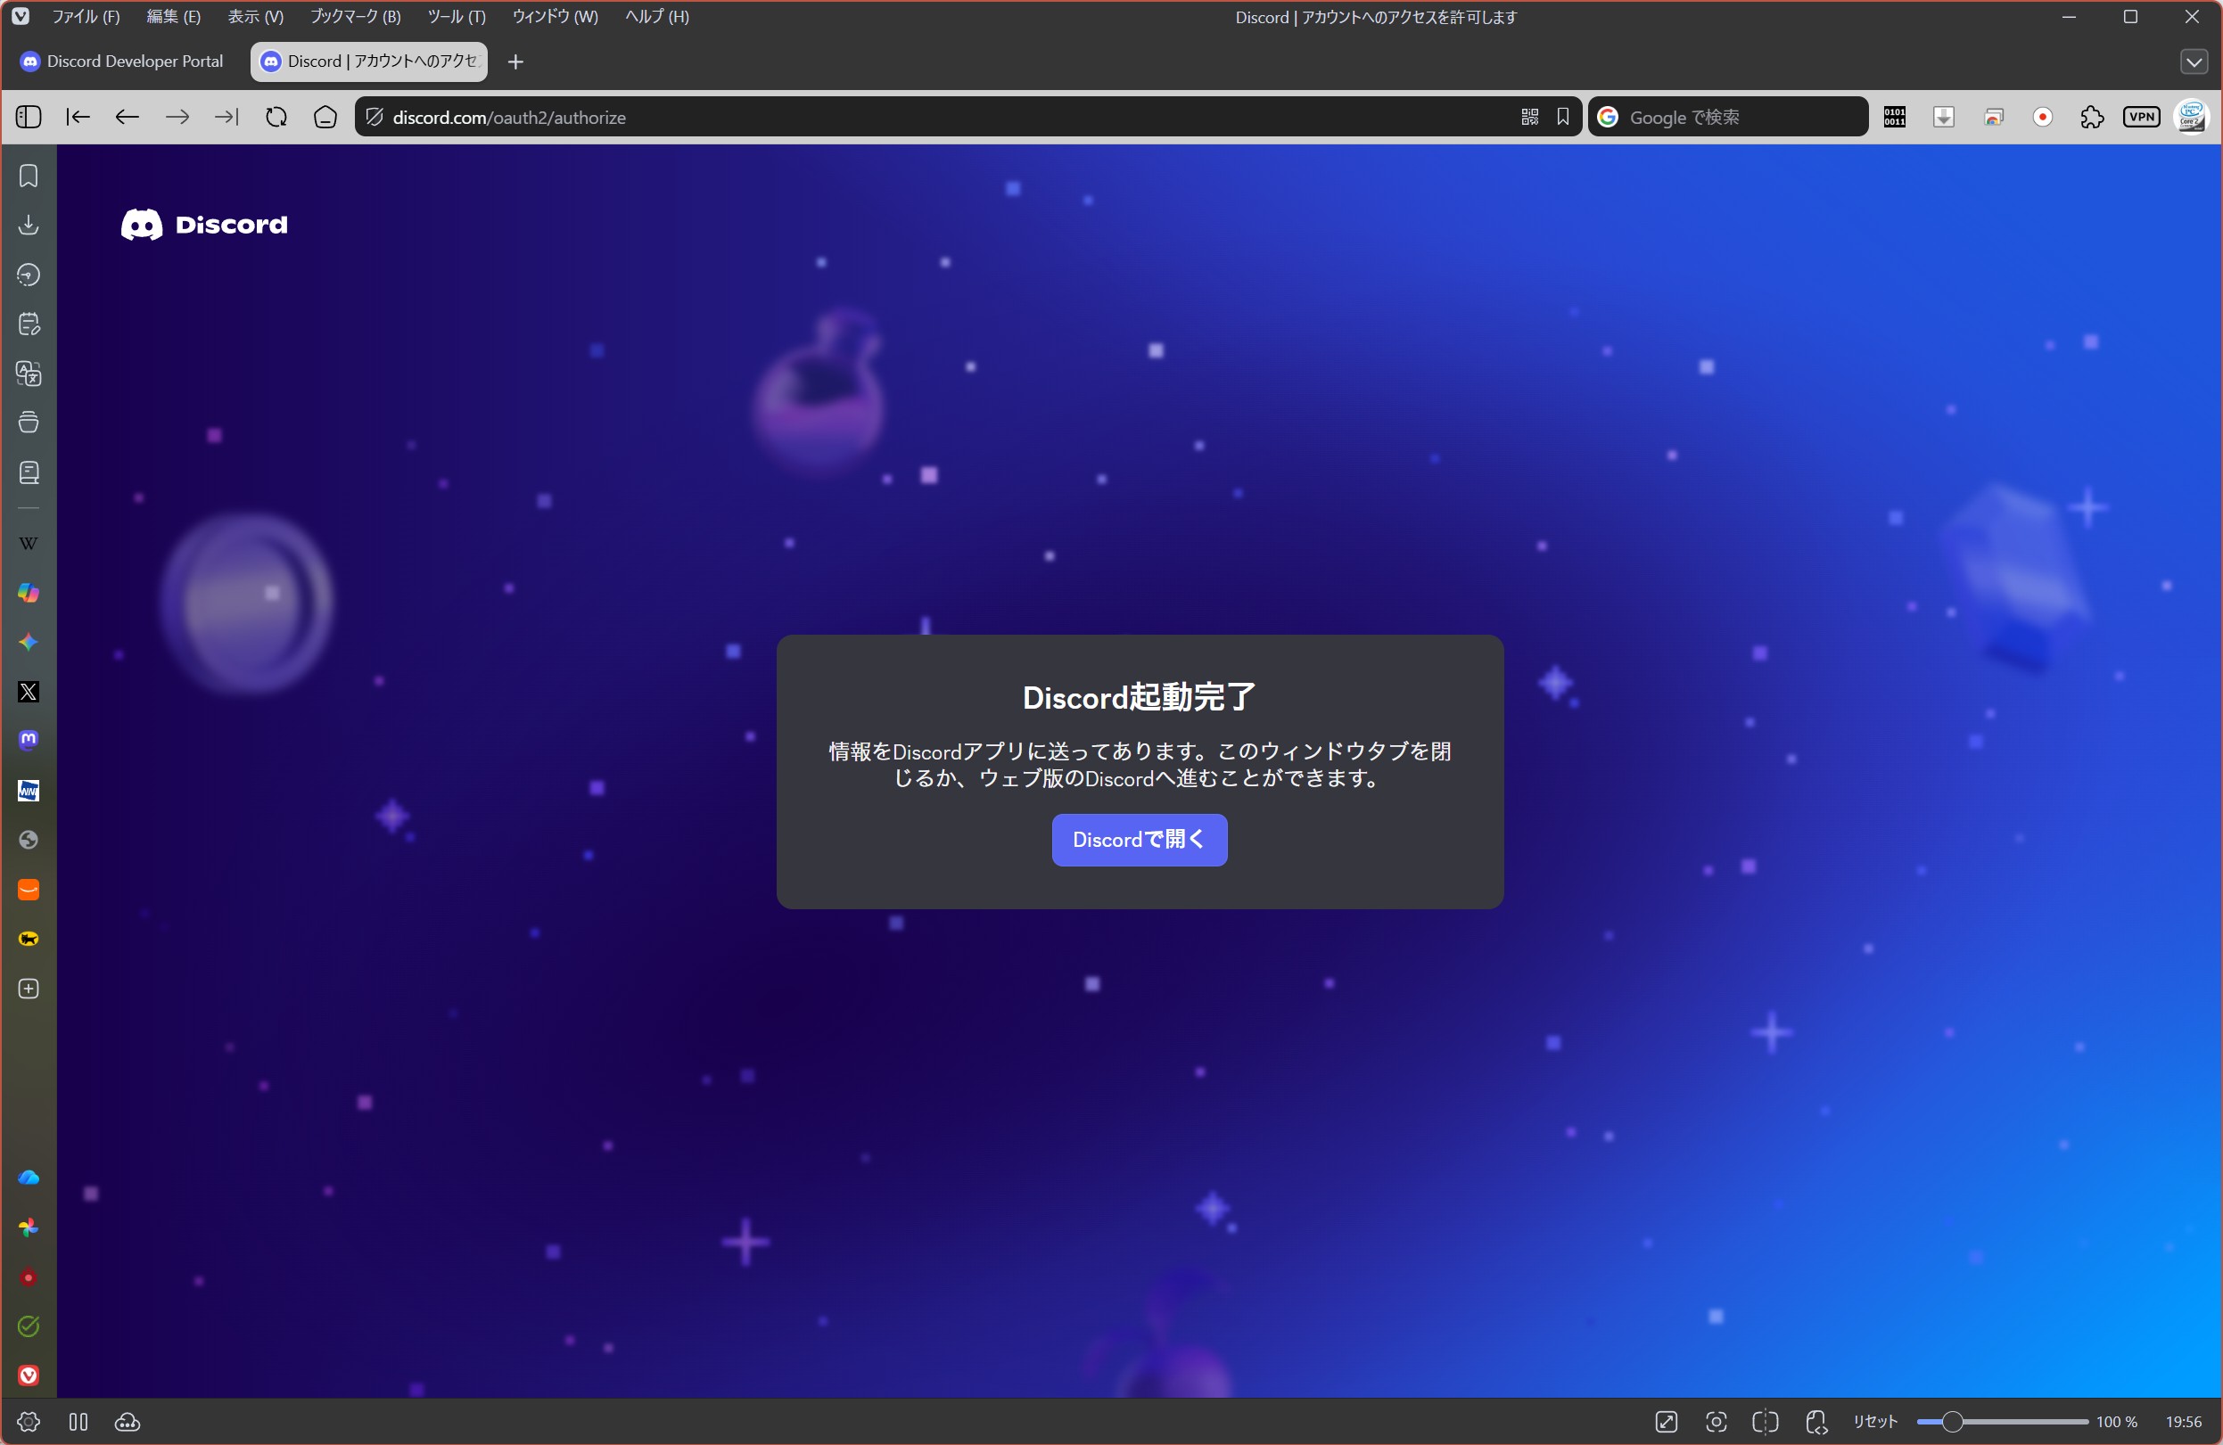Open the Translate side panel

click(29, 374)
